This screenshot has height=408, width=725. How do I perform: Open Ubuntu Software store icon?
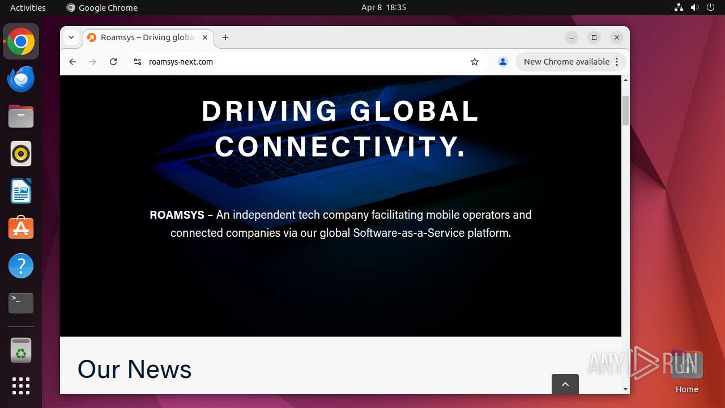(21, 228)
